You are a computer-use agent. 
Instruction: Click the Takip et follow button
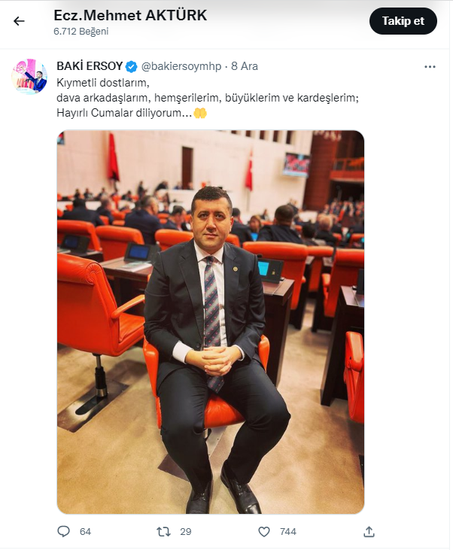tap(403, 21)
